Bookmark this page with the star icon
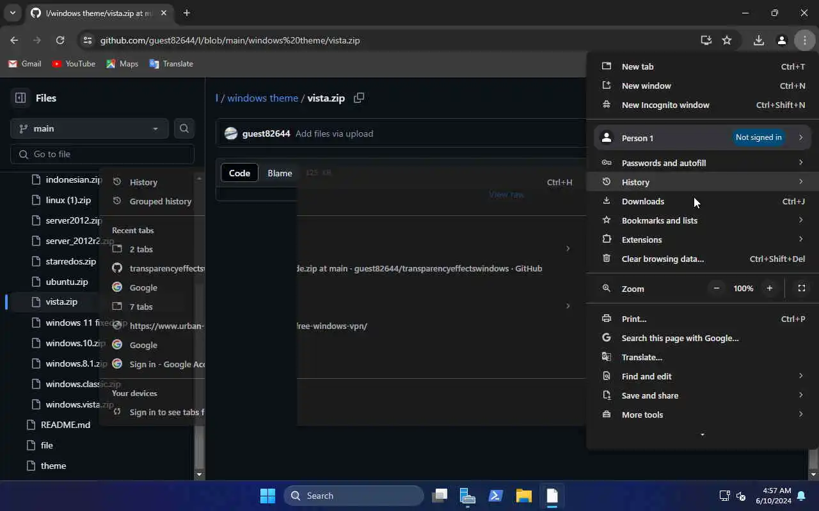Screen dimensions: 819x511 (x=727, y=40)
